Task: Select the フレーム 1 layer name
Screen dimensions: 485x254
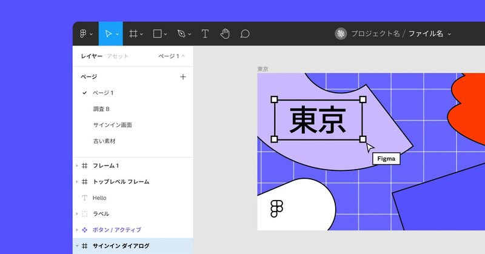Action: (105, 166)
